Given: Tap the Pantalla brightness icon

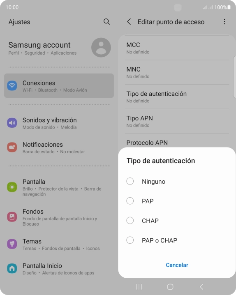Looking at the screenshot, I should click(x=12, y=187).
